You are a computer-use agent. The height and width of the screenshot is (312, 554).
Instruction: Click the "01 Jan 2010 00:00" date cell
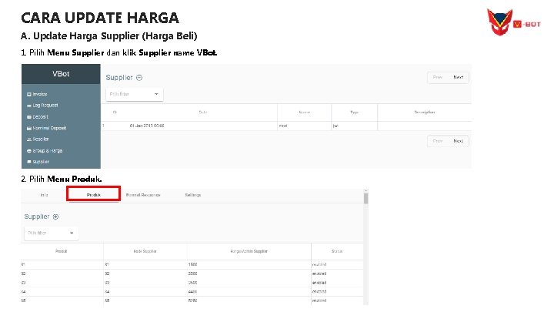147,126
